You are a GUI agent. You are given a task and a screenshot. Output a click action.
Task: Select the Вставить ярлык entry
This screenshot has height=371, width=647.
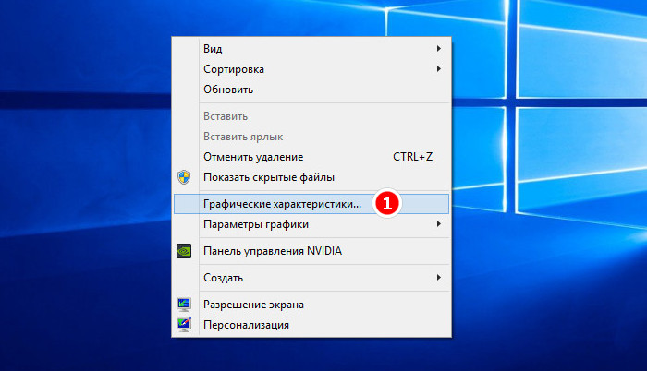pos(311,137)
